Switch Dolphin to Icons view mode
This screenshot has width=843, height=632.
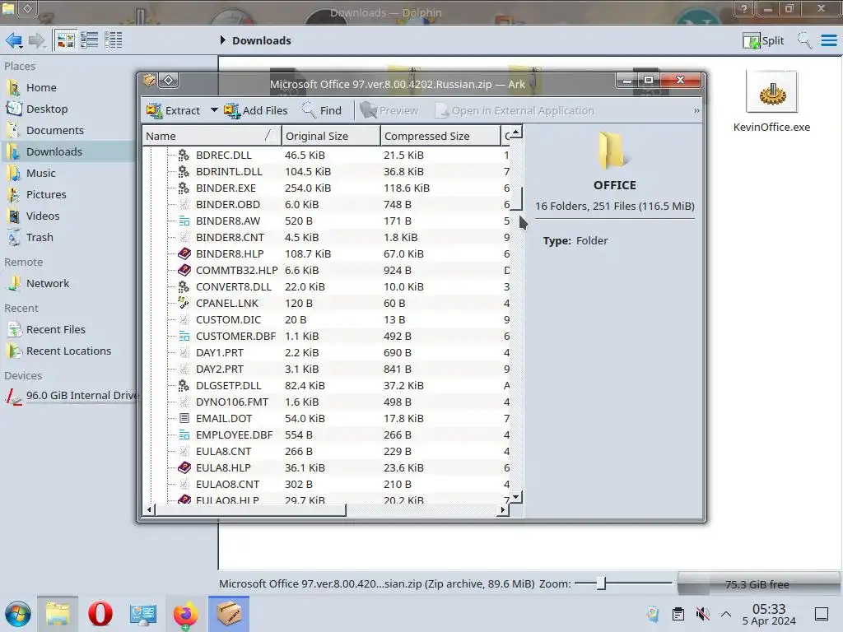point(66,40)
